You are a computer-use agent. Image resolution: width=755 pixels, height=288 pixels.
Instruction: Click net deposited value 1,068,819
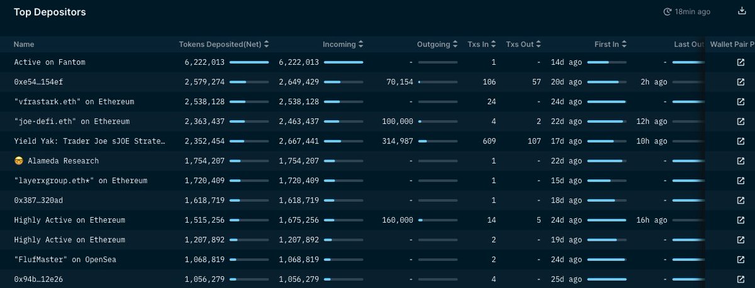pos(204,260)
